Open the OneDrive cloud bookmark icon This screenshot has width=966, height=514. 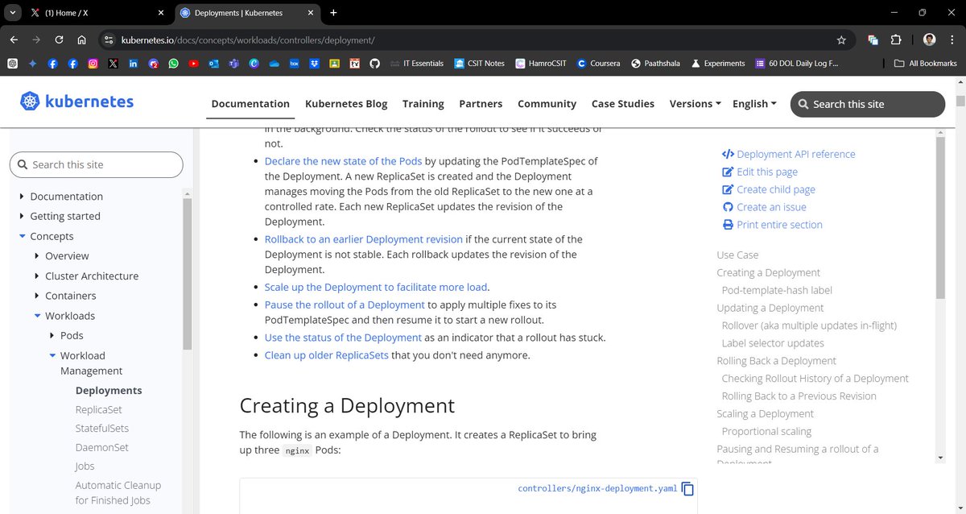click(x=274, y=63)
